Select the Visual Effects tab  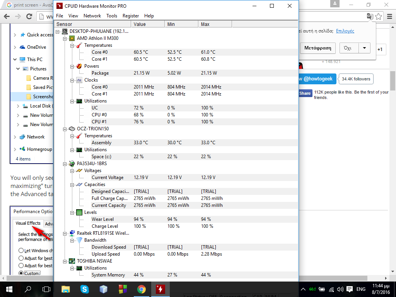tap(28, 223)
